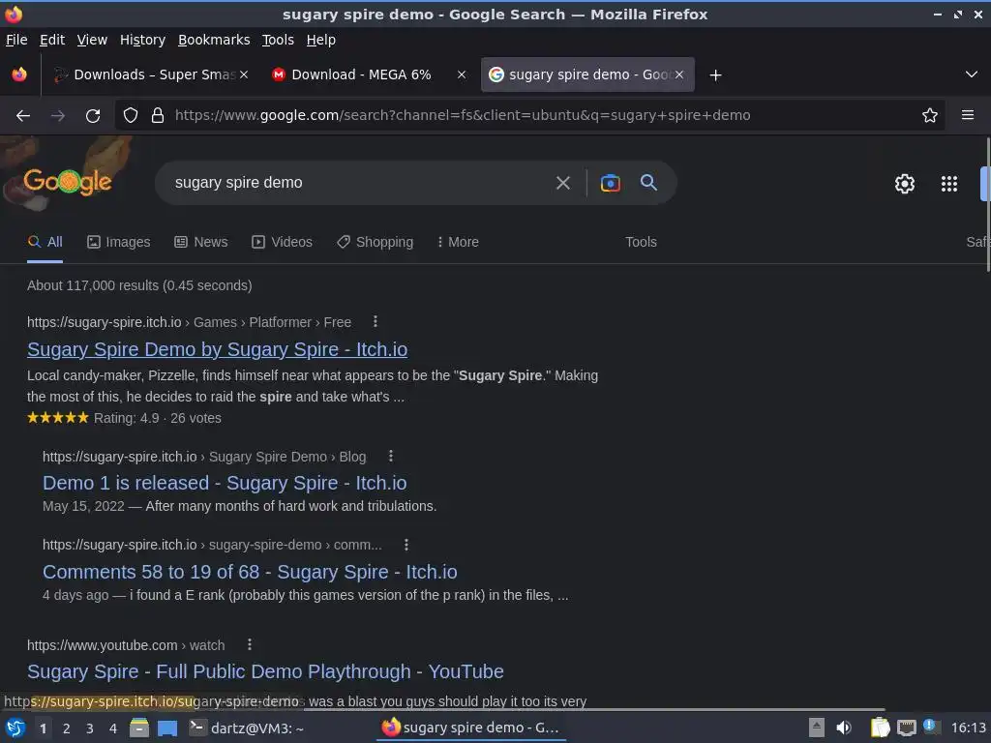This screenshot has width=991, height=743.
Task: Show hidden tray icons arrow
Action: coord(816,728)
